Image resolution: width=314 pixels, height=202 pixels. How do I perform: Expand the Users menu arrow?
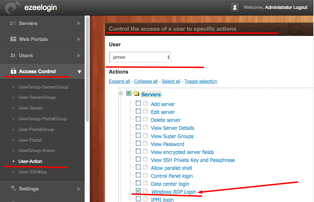(x=79, y=56)
